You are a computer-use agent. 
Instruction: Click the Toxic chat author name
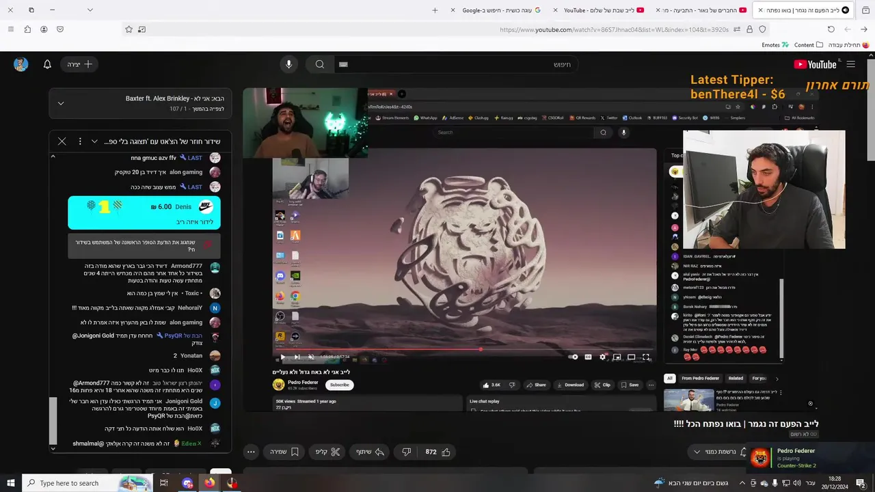pyautogui.click(x=192, y=293)
